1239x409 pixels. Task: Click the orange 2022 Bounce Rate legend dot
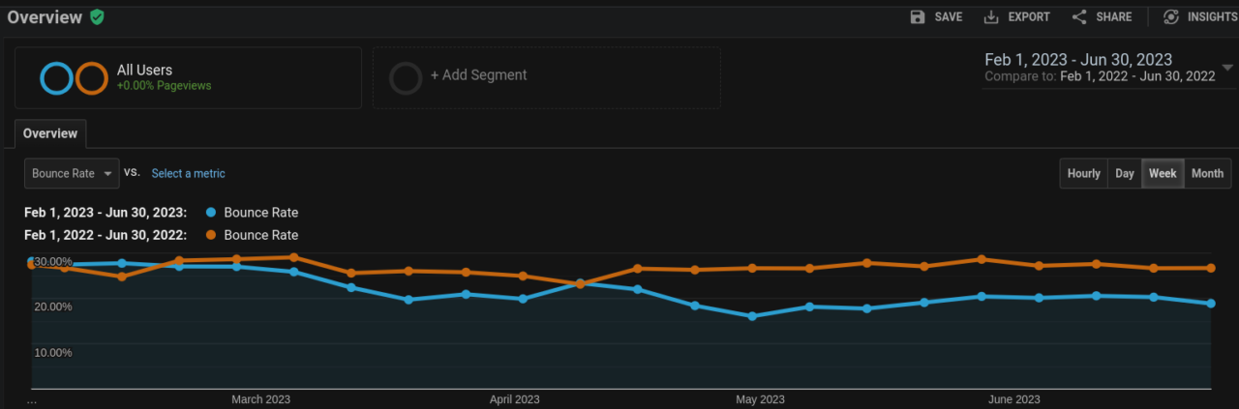[x=211, y=235]
